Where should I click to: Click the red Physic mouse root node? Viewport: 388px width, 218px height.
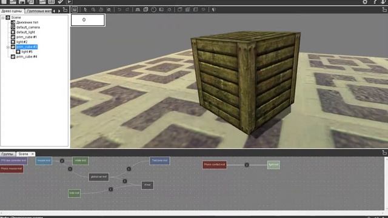[12, 169]
